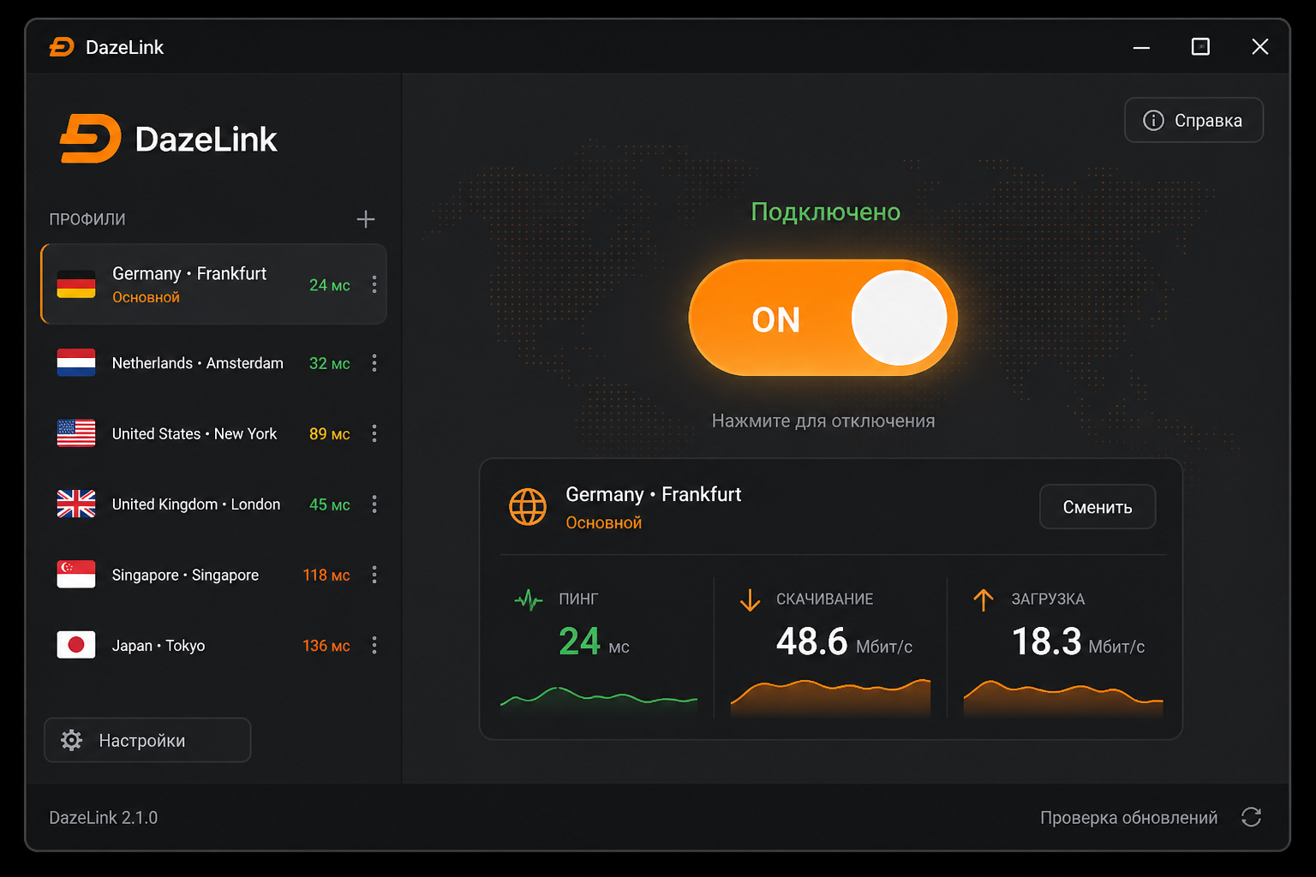Select the Germany · Frankfurt profile

[214, 284]
